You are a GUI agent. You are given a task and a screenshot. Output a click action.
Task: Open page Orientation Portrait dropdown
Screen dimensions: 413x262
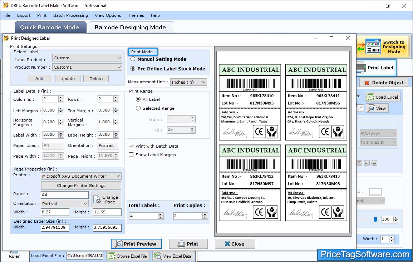coord(65,203)
